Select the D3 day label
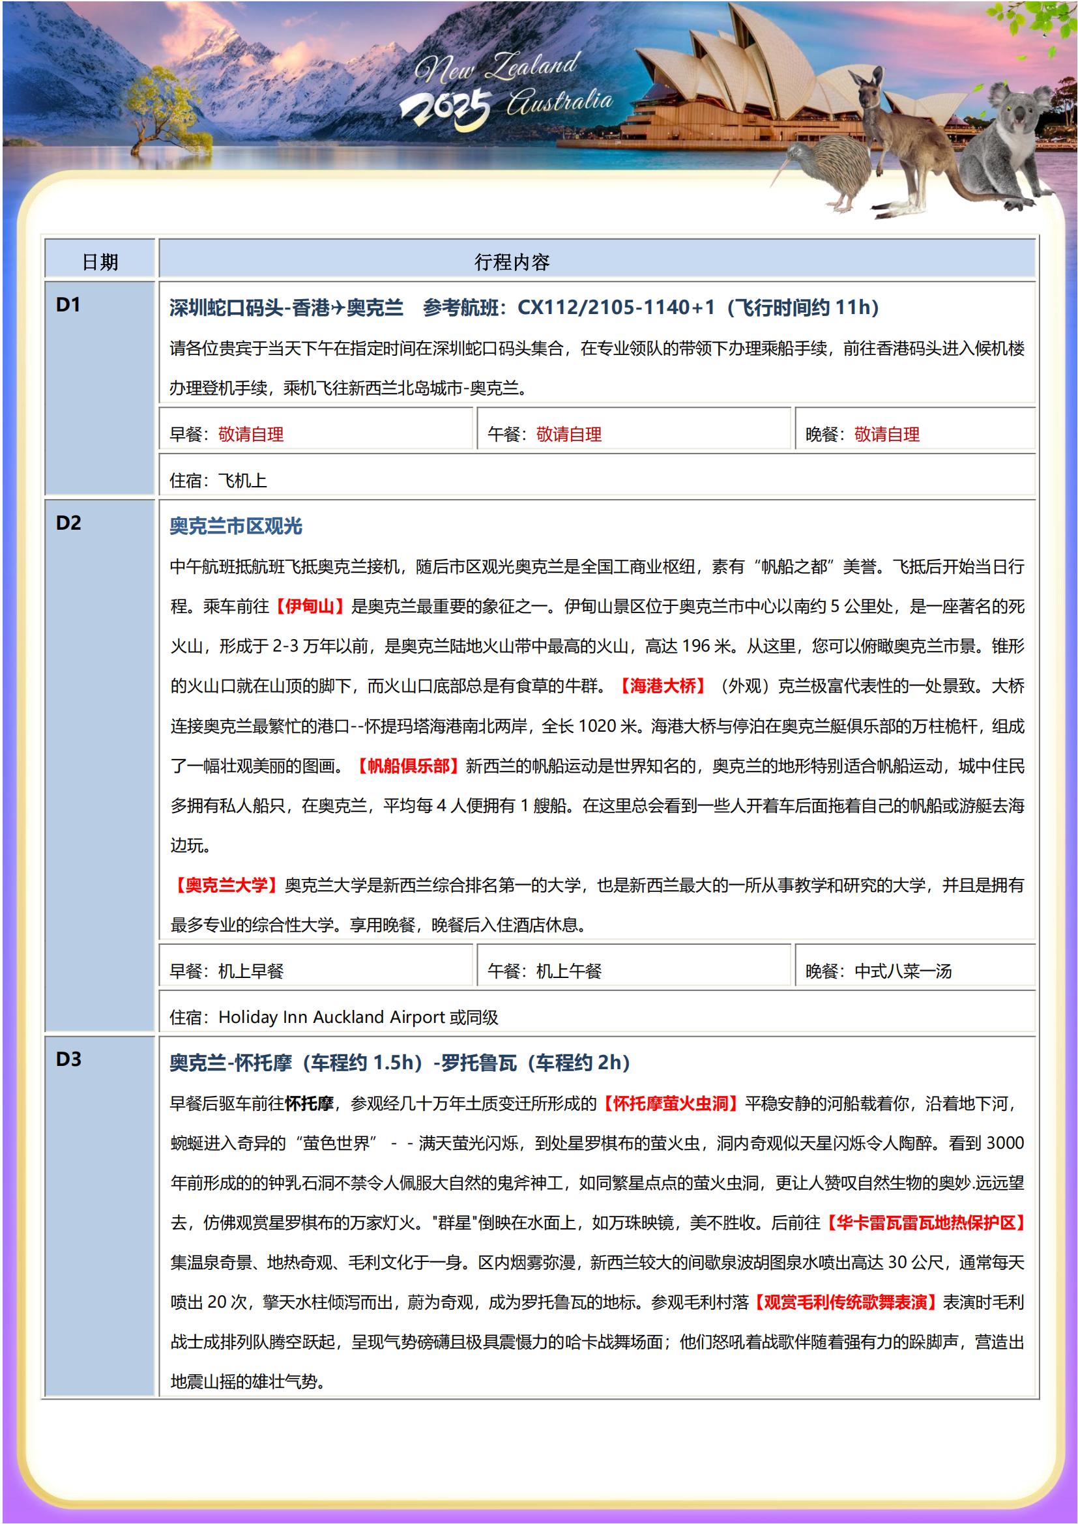The image size is (1078, 1524). 68,1059
